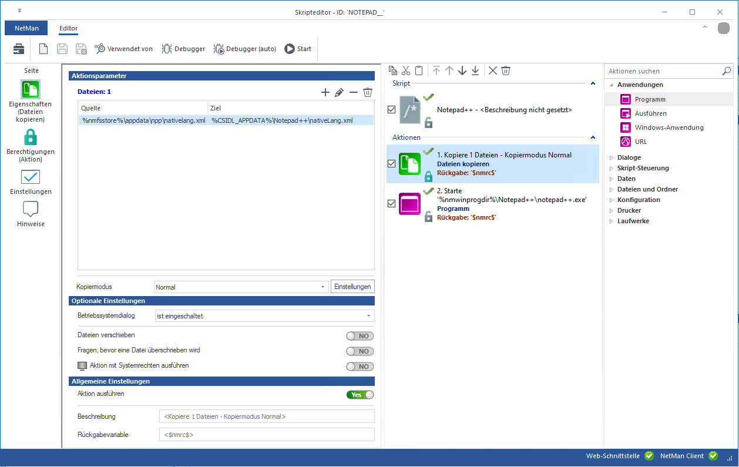739x467 pixels.
Task: Toggle 'Dateien verschieben' switch
Action: click(360, 336)
